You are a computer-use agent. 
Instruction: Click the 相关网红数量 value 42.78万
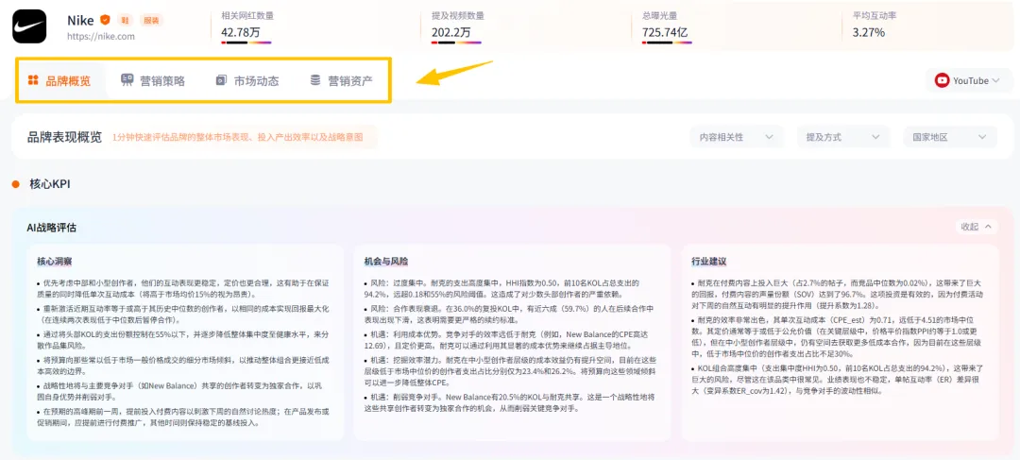click(240, 32)
